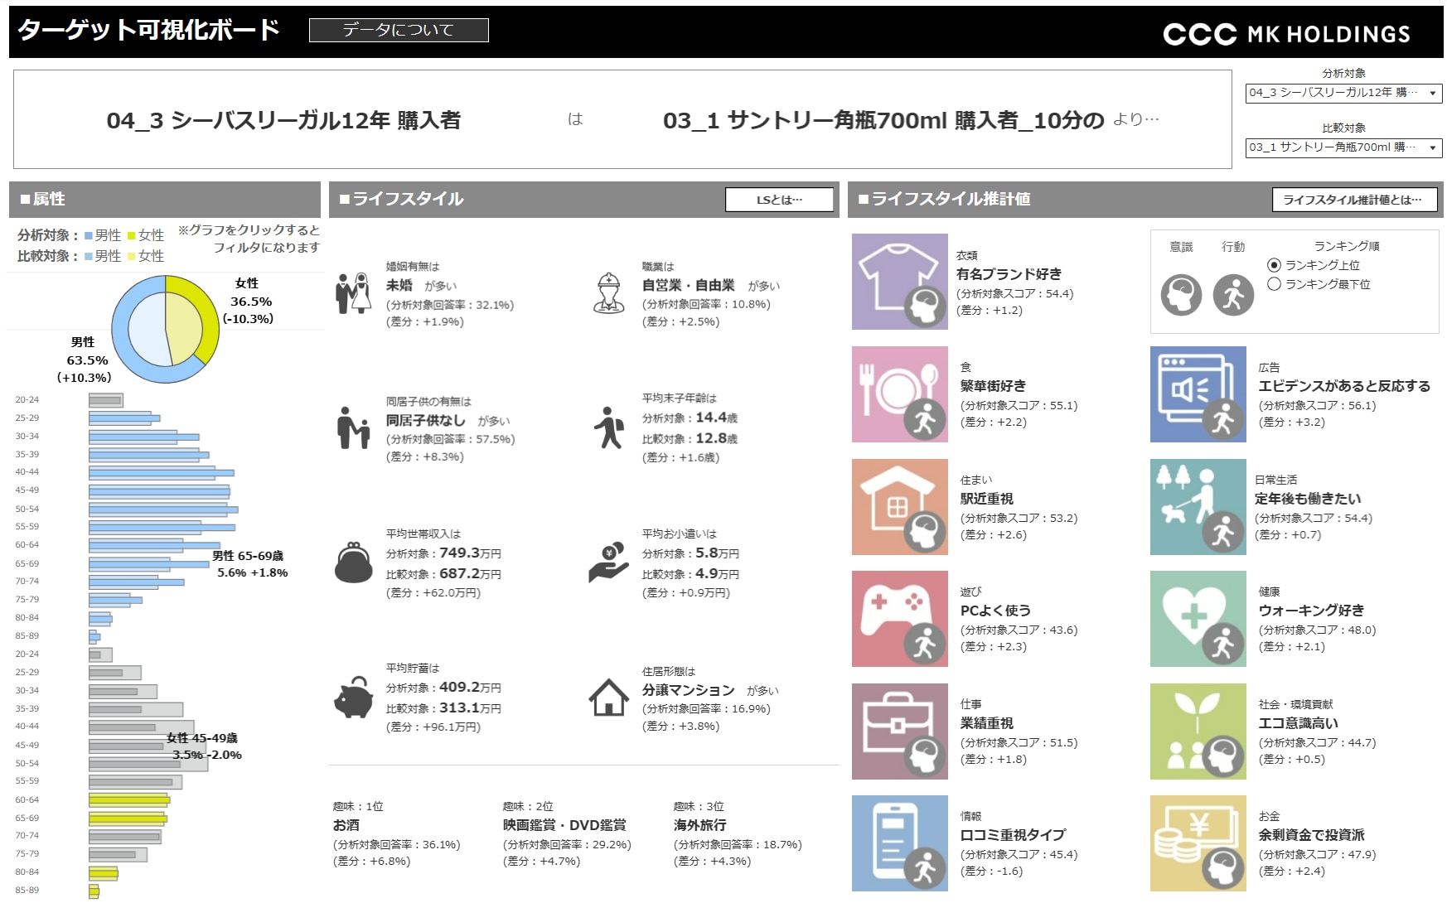Screen dimensions: 1447x903
Task: Click the wedding couple icon for 婚姻有無
Action: [x=354, y=292]
